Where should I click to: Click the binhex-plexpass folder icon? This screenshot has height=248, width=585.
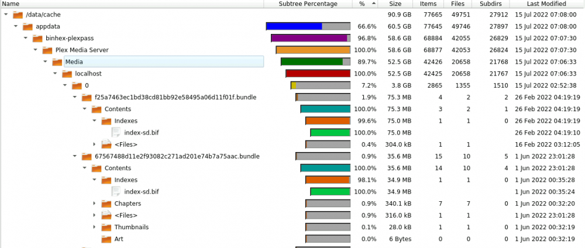coord(37,39)
